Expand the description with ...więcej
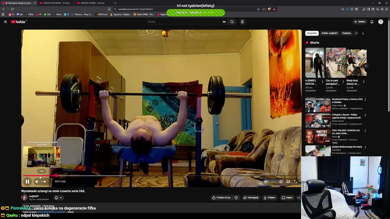This screenshot has height=219, width=390. click(x=70, y=212)
